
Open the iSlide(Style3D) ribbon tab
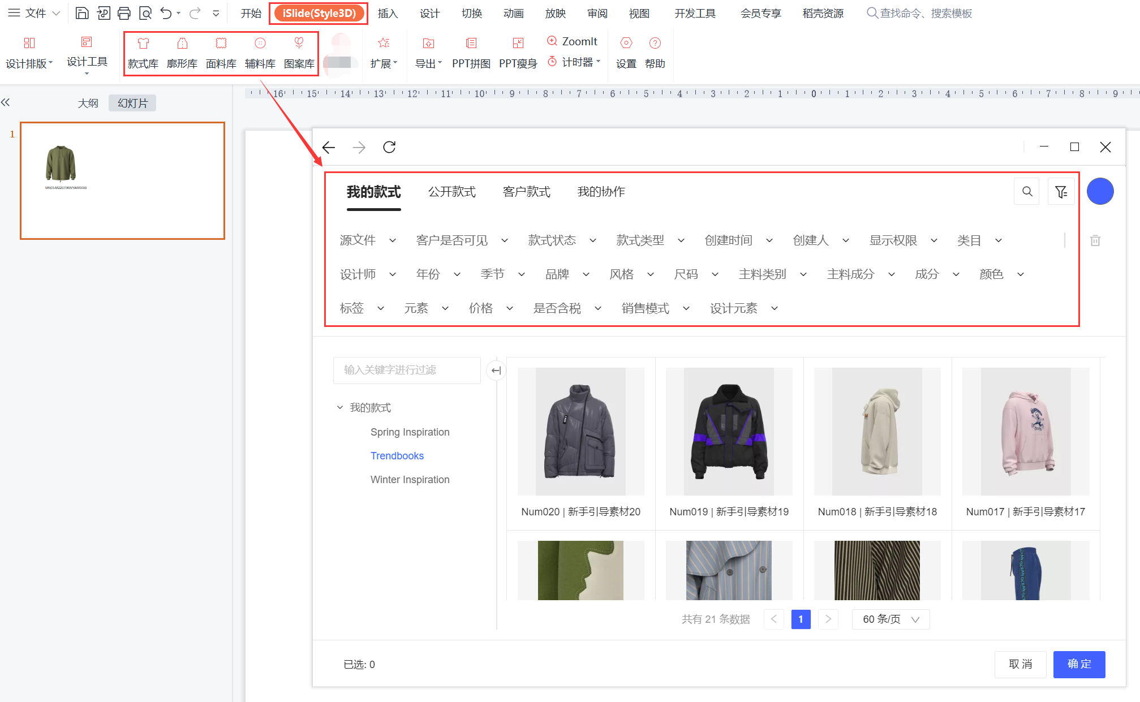[x=319, y=14]
